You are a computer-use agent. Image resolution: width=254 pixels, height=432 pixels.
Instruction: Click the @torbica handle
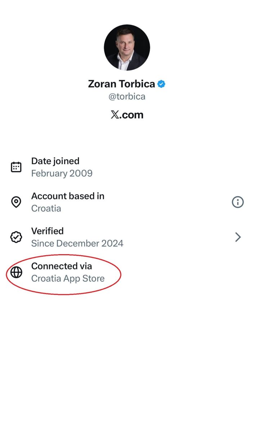pos(127,97)
